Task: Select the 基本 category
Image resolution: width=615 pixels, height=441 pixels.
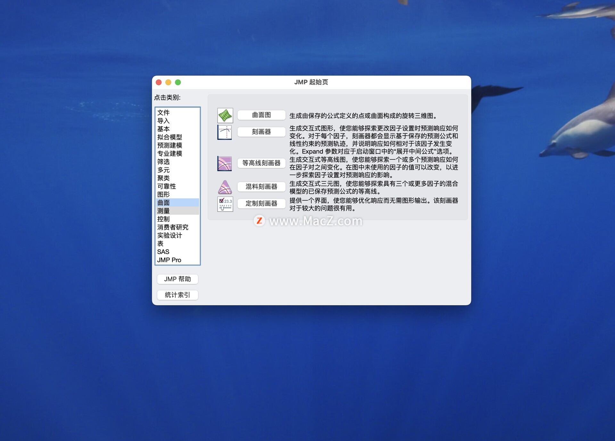Action: (x=177, y=129)
